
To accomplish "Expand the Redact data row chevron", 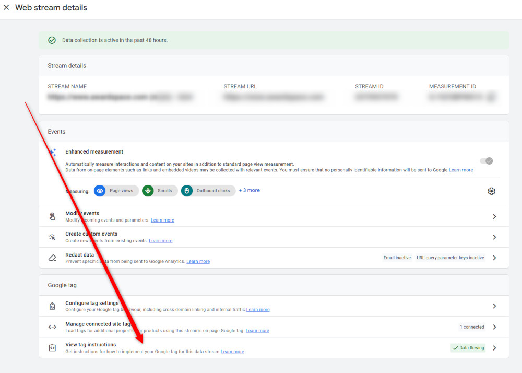I will point(494,258).
